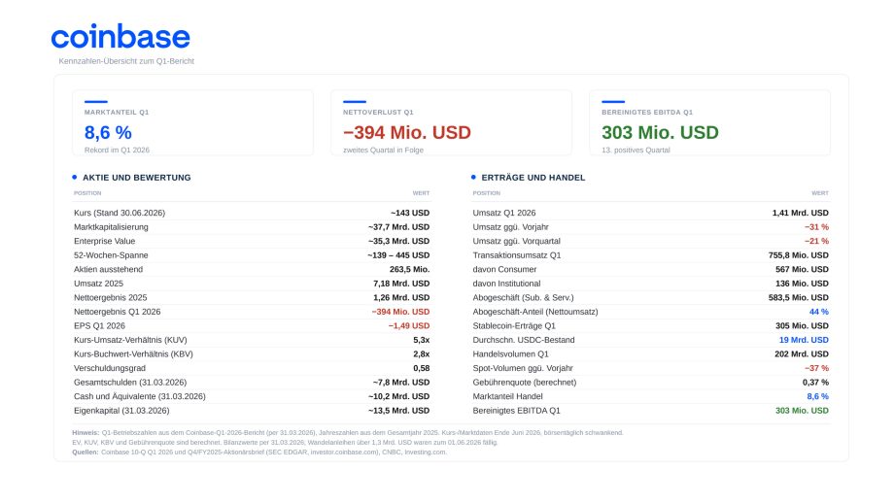Click the '567 Mio. USD' value
This screenshot has width=894, height=503.
pos(803,269)
